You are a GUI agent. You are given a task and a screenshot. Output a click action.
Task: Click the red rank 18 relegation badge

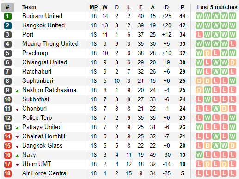[7, 173]
